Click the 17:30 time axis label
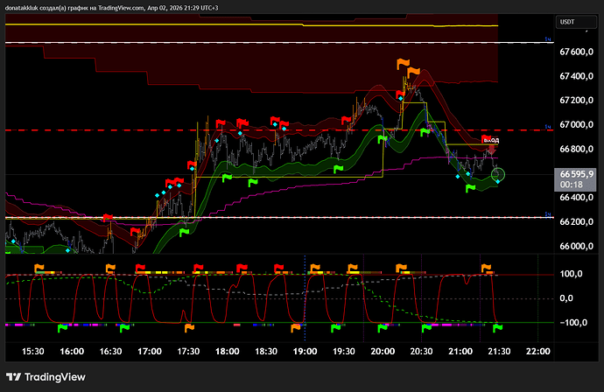Image resolution: width=604 pixels, height=392 pixels. click(x=188, y=352)
